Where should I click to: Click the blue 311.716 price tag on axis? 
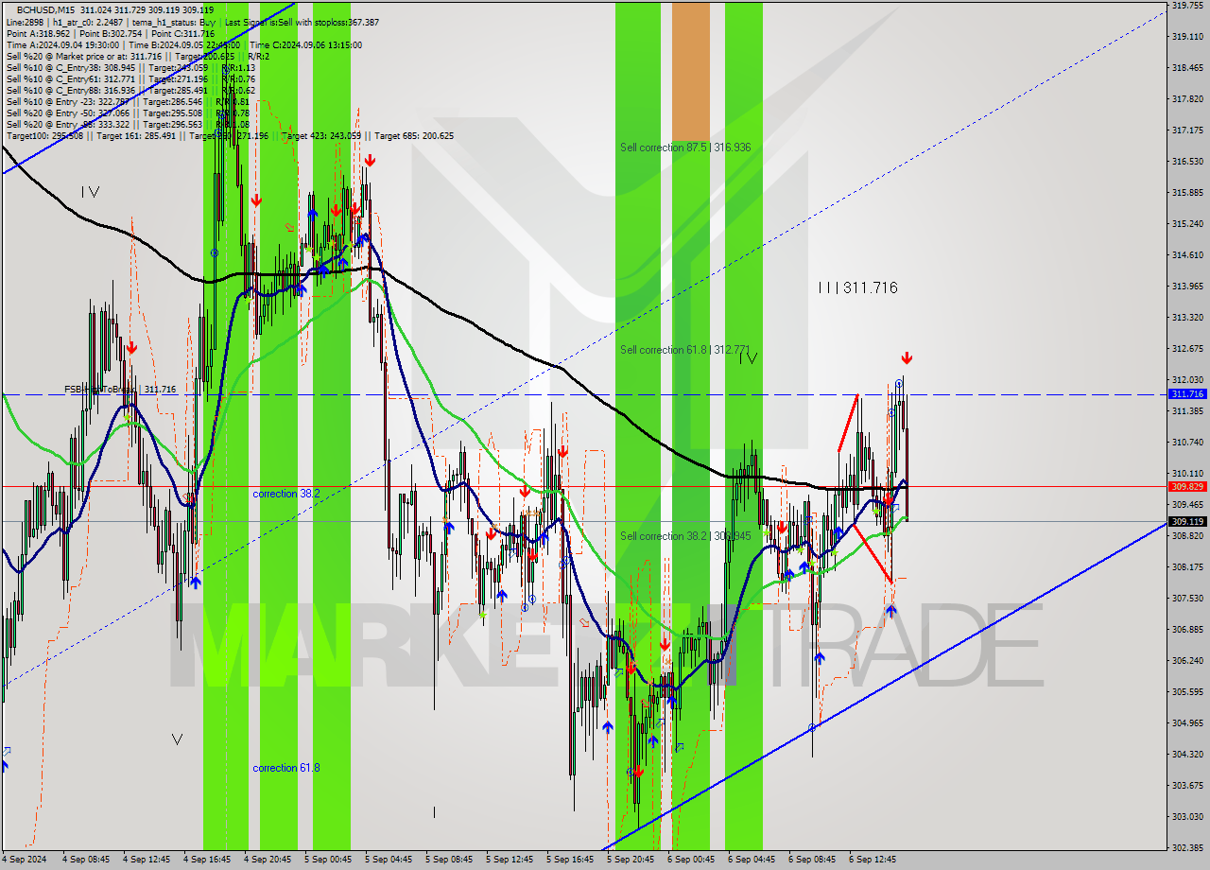click(1187, 393)
